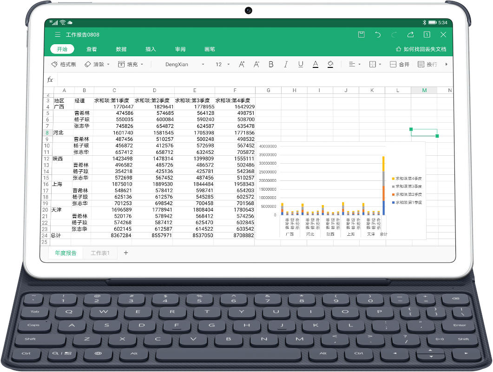This screenshot has width=493, height=372.
Task: Expand the font size 12 dropdown
Action: [223, 64]
